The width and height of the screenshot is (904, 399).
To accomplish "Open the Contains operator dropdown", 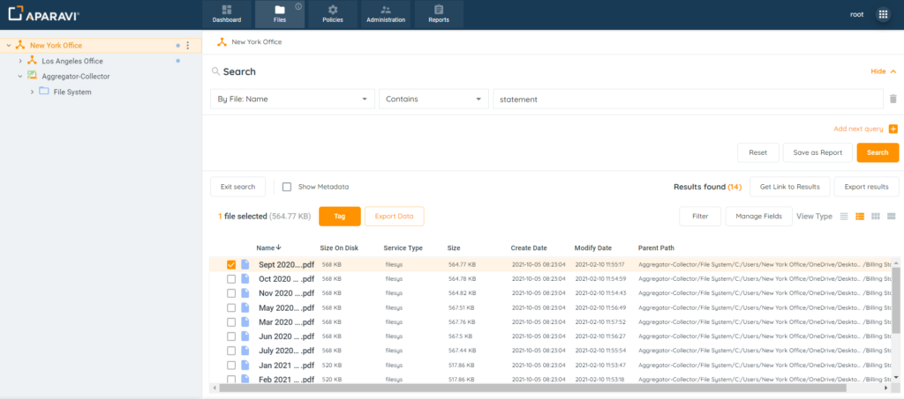I will 433,100.
